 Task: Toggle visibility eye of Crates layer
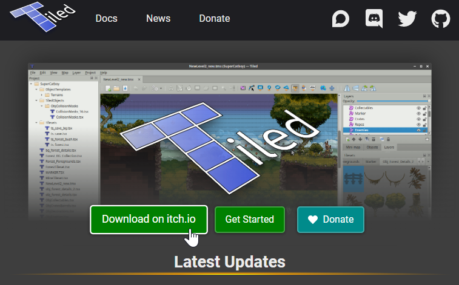pos(418,119)
